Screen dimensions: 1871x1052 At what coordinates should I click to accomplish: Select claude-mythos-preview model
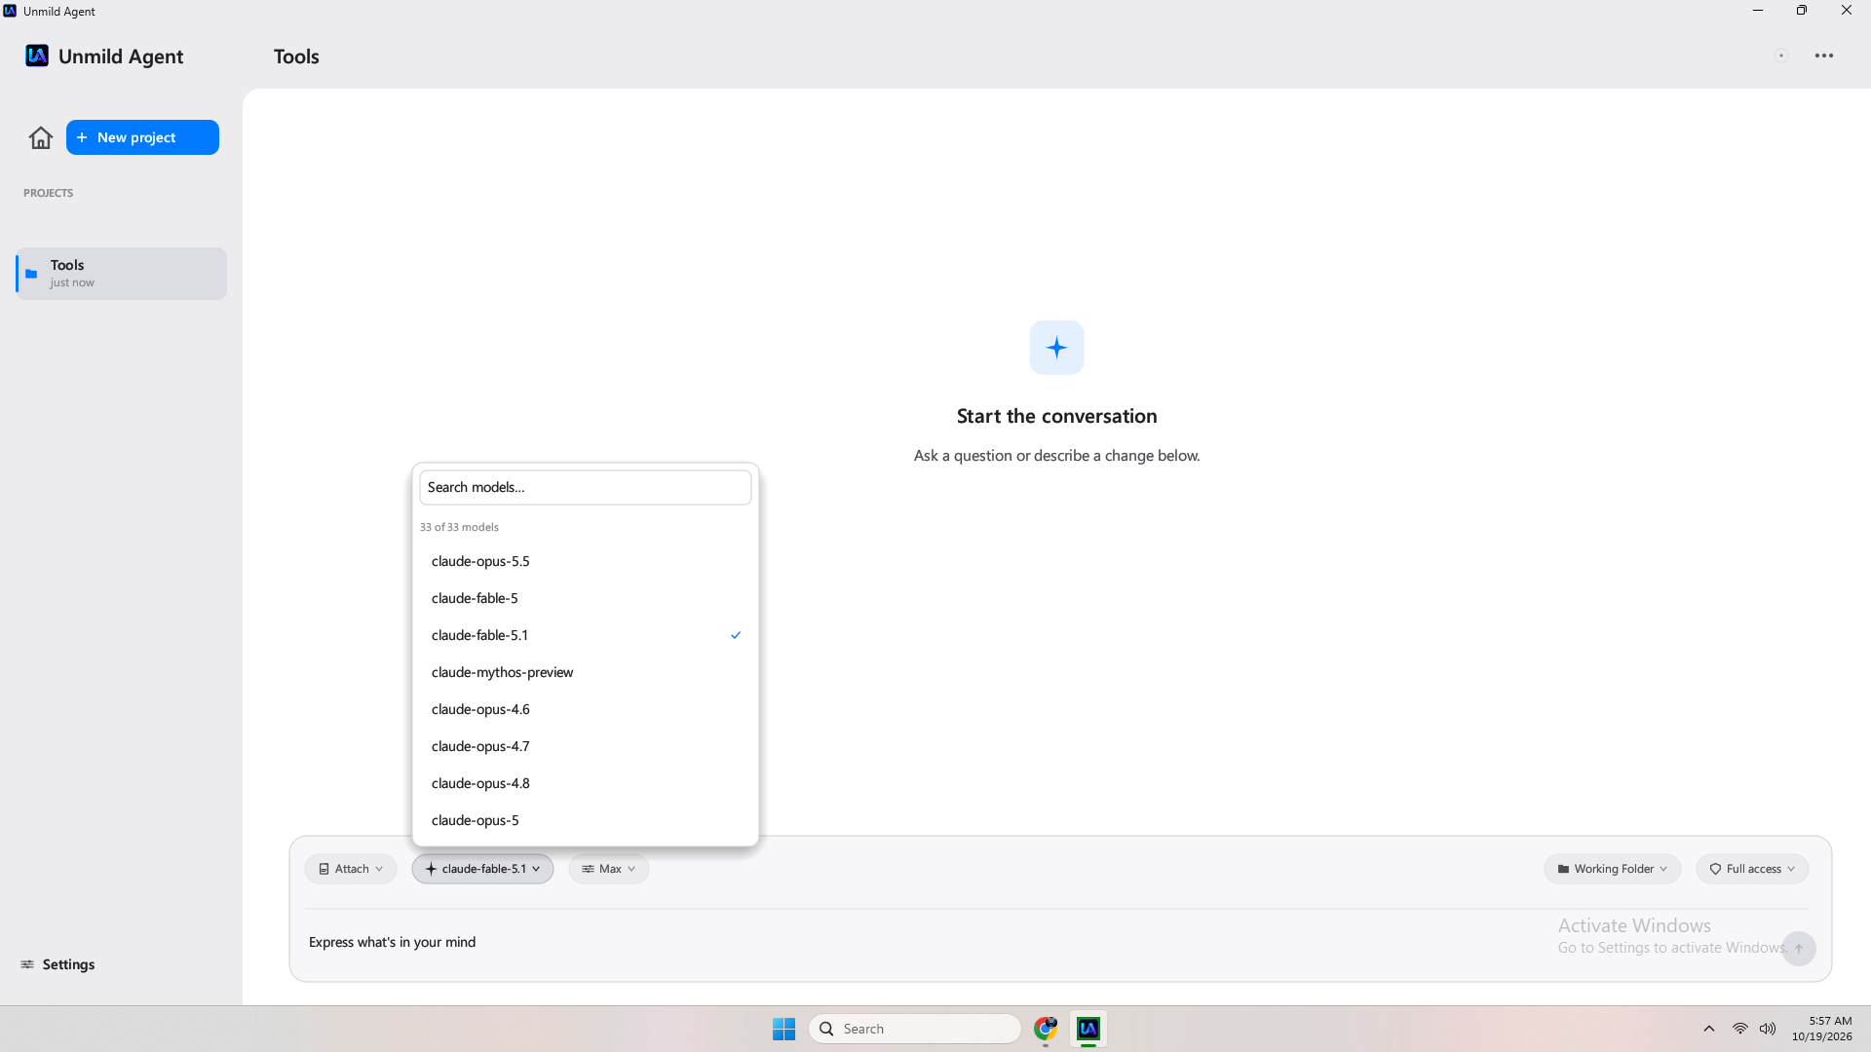(586, 672)
